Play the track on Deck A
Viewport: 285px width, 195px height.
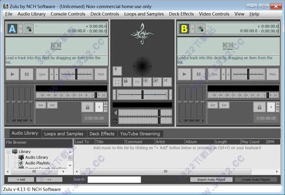12,74
